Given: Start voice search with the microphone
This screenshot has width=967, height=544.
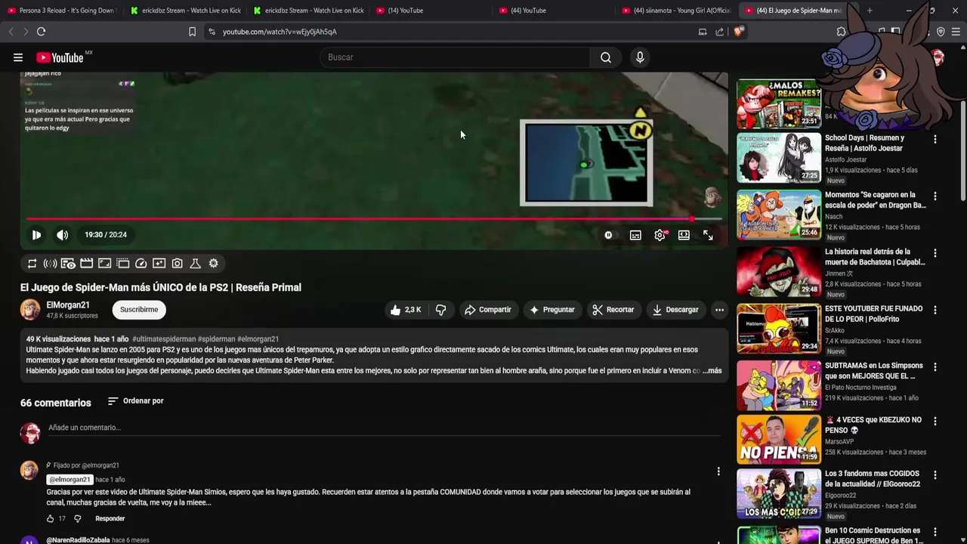Looking at the screenshot, I should (x=640, y=57).
